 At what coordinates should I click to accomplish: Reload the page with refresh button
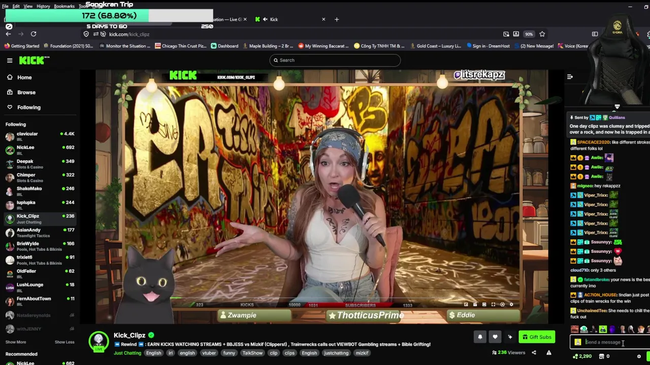34,34
